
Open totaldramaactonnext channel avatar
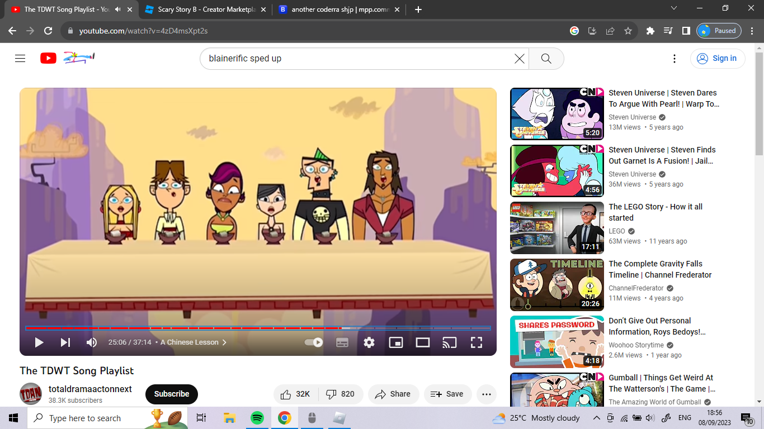[31, 394]
